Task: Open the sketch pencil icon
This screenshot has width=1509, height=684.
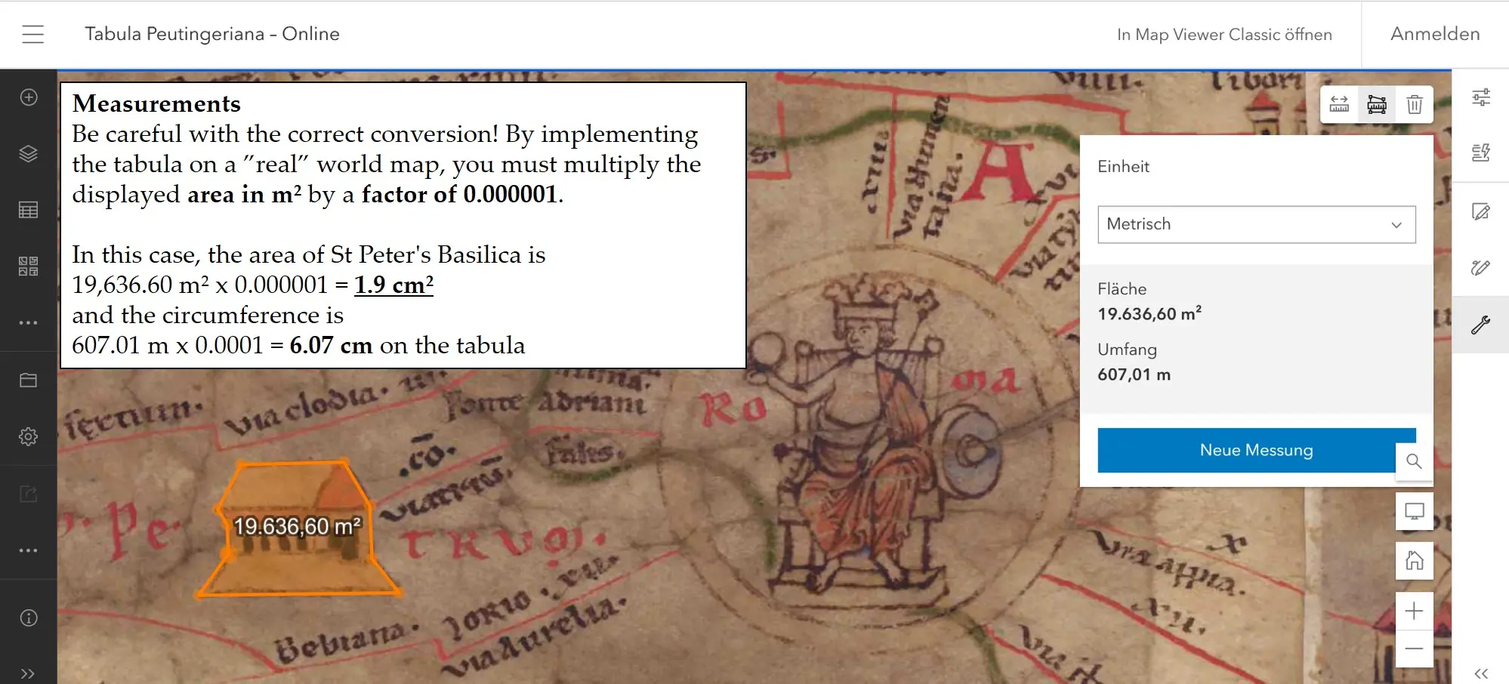Action: click(1481, 267)
